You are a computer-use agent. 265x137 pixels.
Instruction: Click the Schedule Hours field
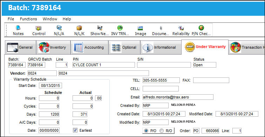(49, 98)
